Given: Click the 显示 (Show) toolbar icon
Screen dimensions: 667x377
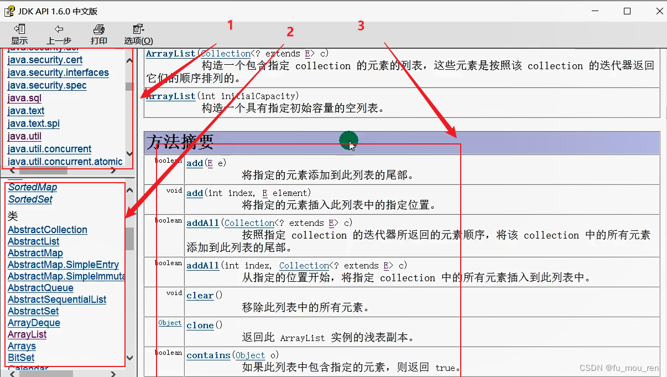Looking at the screenshot, I should [19, 33].
